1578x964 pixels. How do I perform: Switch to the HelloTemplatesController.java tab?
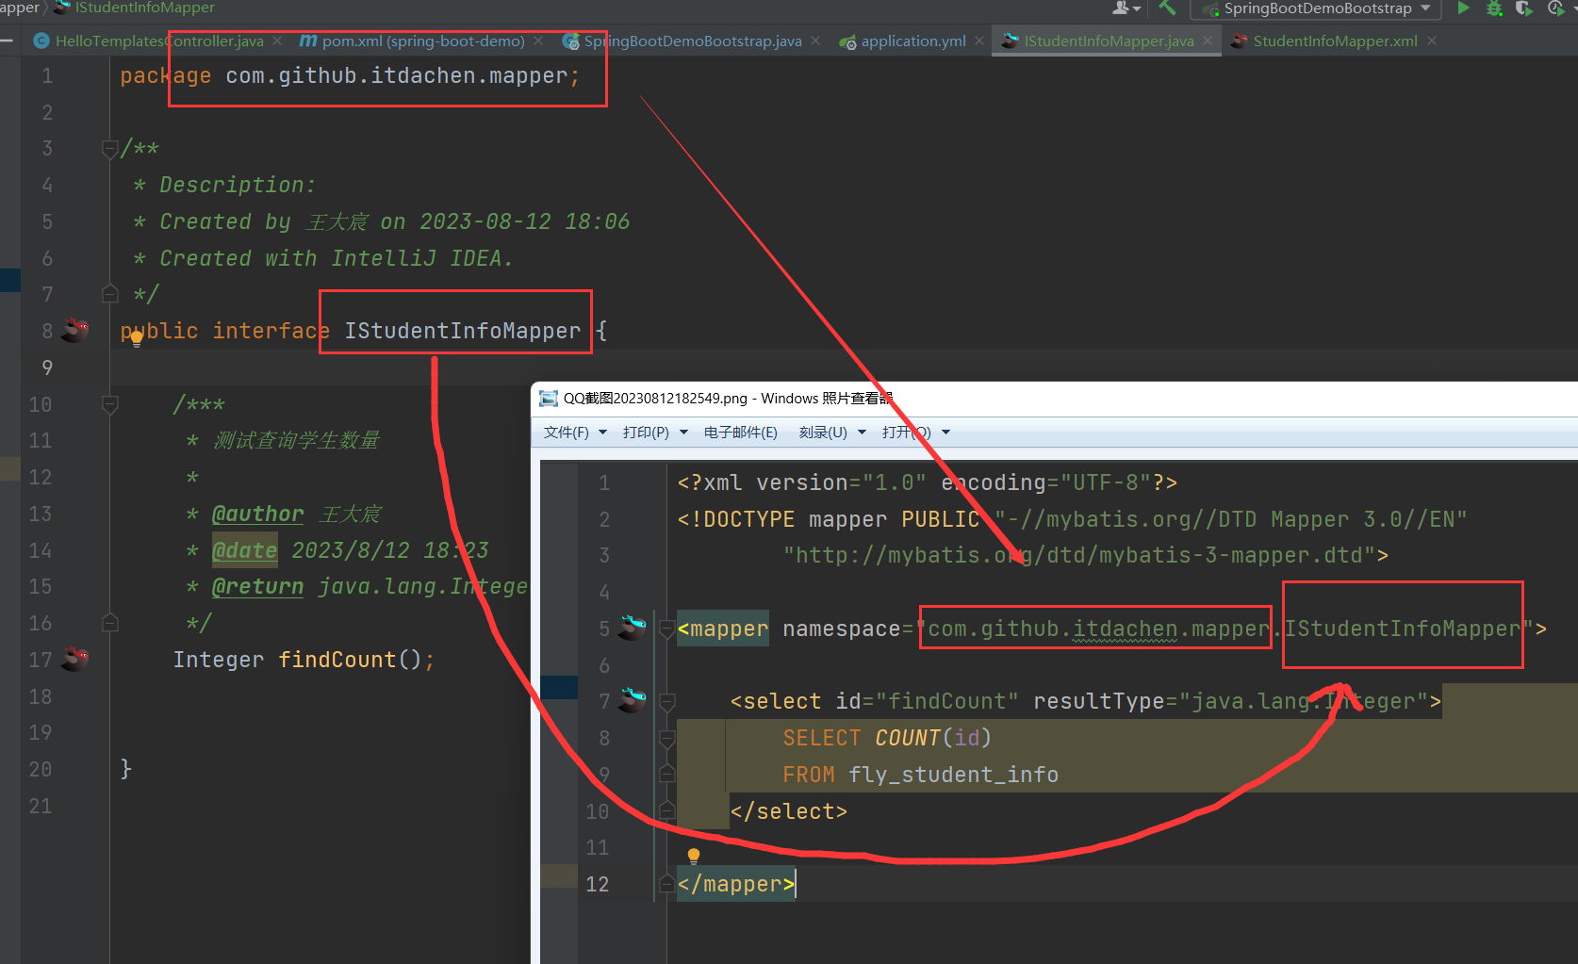coord(158,41)
